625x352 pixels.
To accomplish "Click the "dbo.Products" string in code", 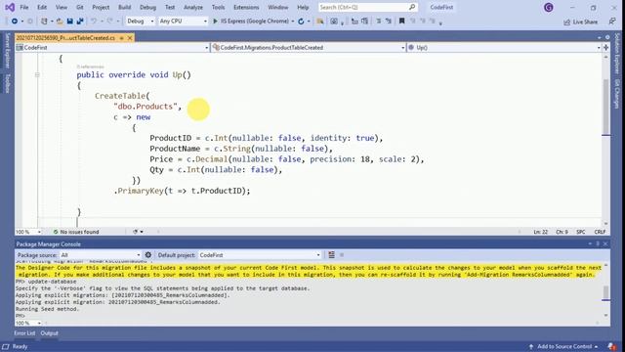I will (x=146, y=107).
